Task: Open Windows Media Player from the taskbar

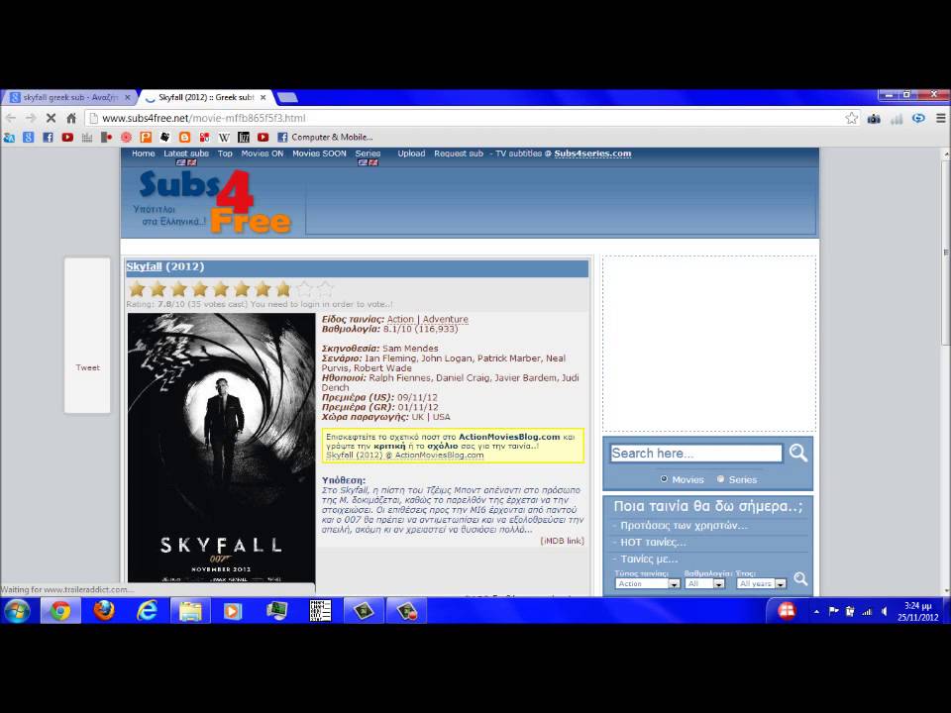Action: [x=232, y=611]
